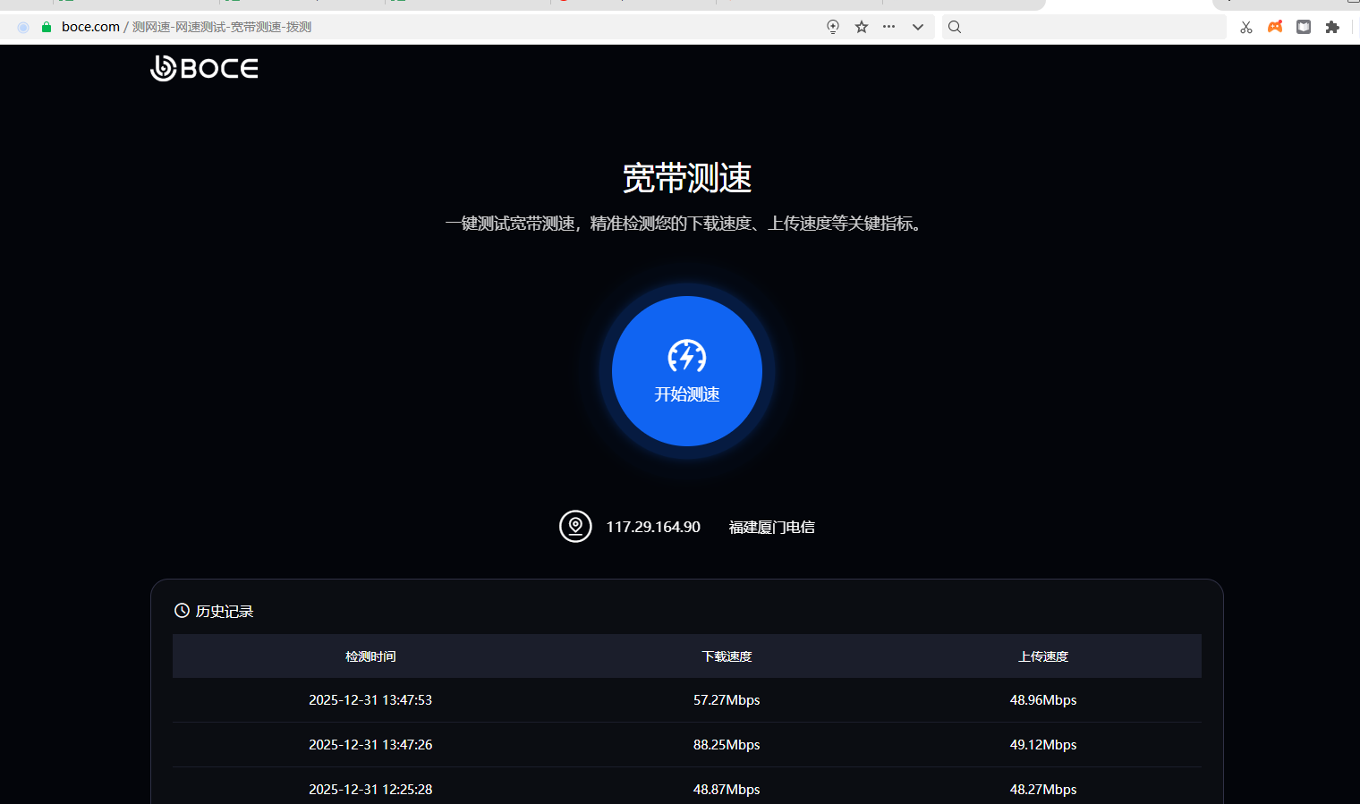
Task: Open reading mode with the book icon
Action: (1303, 27)
